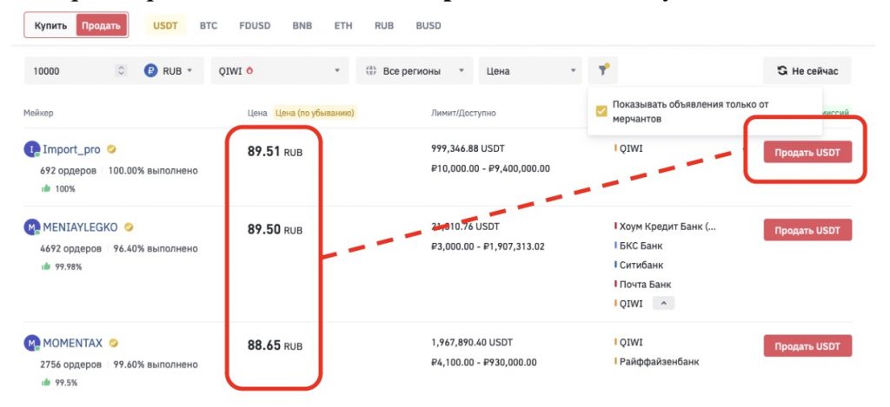Open the Import_pro maker profile
The image size is (890, 407).
pyautogui.click(x=71, y=149)
